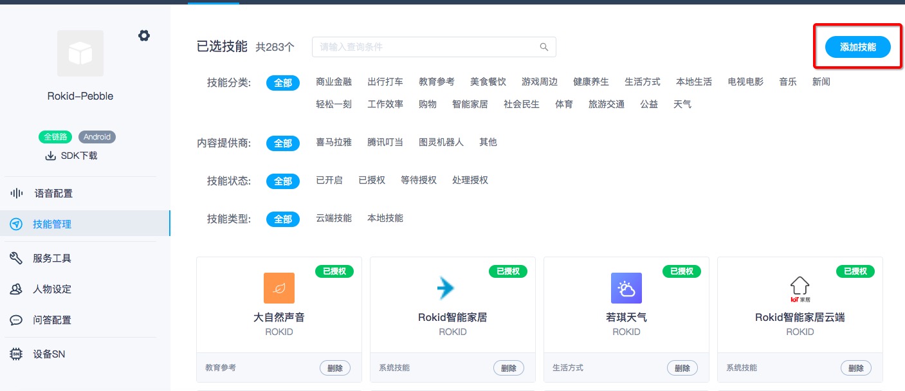The image size is (905, 391).
Task: Click the Rokid-Pebble device cube avatar
Action: coord(80,53)
